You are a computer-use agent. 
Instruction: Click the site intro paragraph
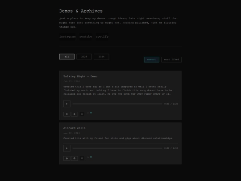[119, 23]
